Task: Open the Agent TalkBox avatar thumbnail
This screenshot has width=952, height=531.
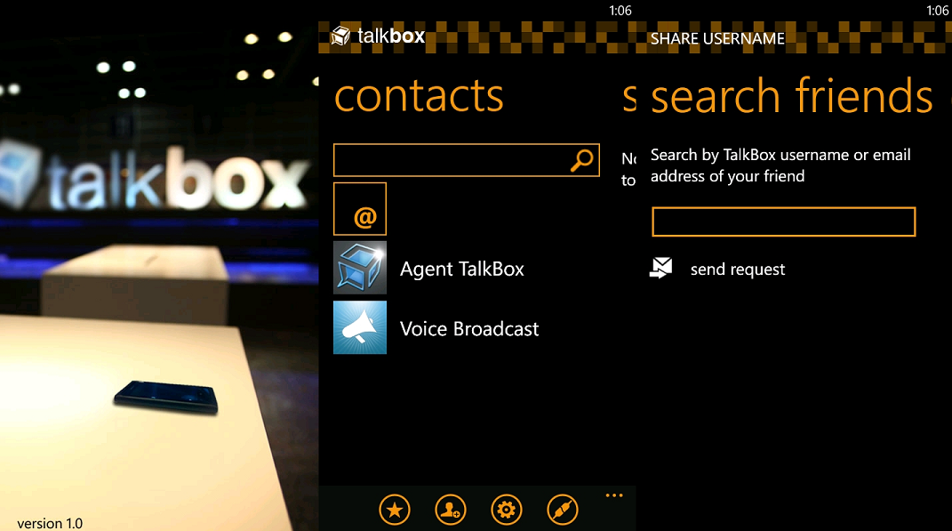Action: pyautogui.click(x=359, y=267)
